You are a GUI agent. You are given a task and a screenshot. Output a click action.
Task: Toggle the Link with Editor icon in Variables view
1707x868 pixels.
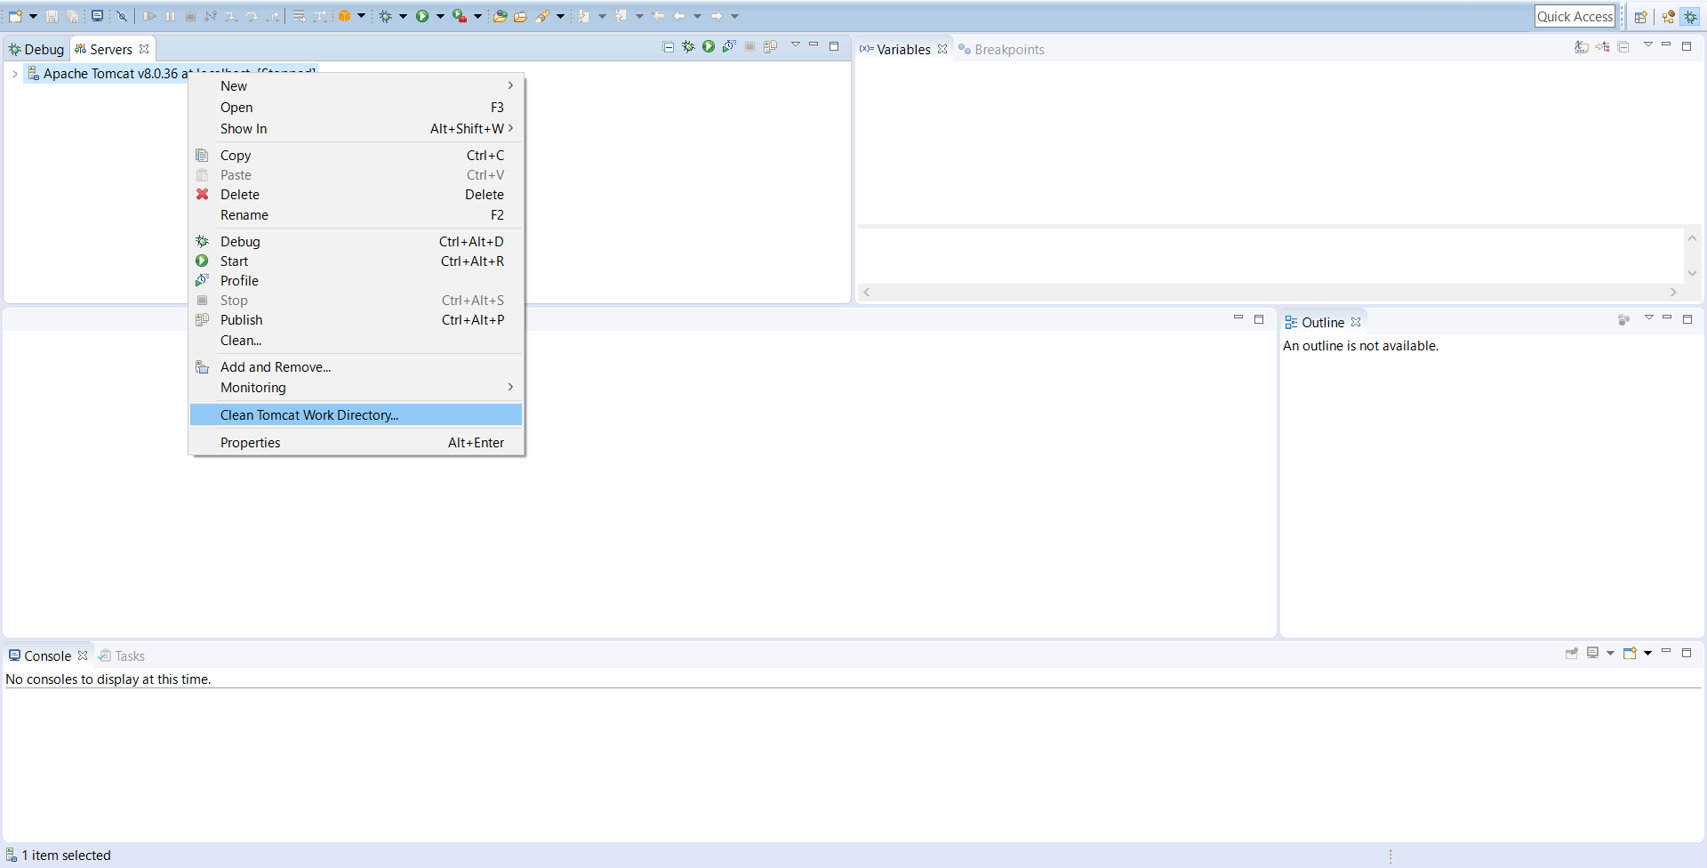tap(1602, 46)
